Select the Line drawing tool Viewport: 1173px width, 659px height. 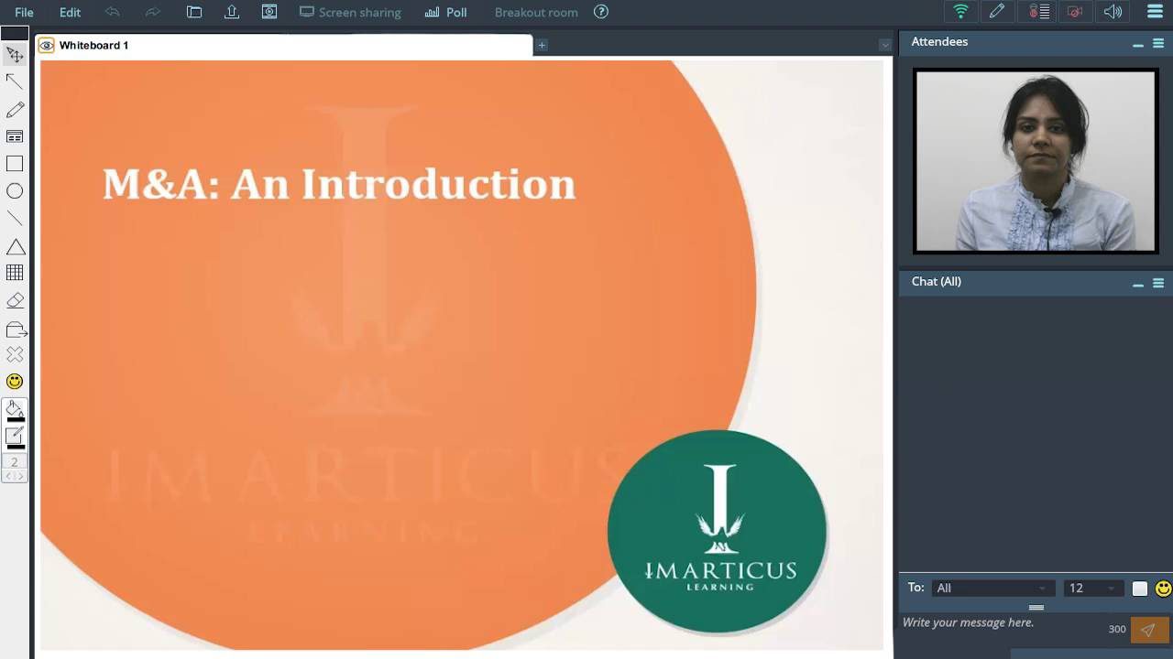[15, 218]
